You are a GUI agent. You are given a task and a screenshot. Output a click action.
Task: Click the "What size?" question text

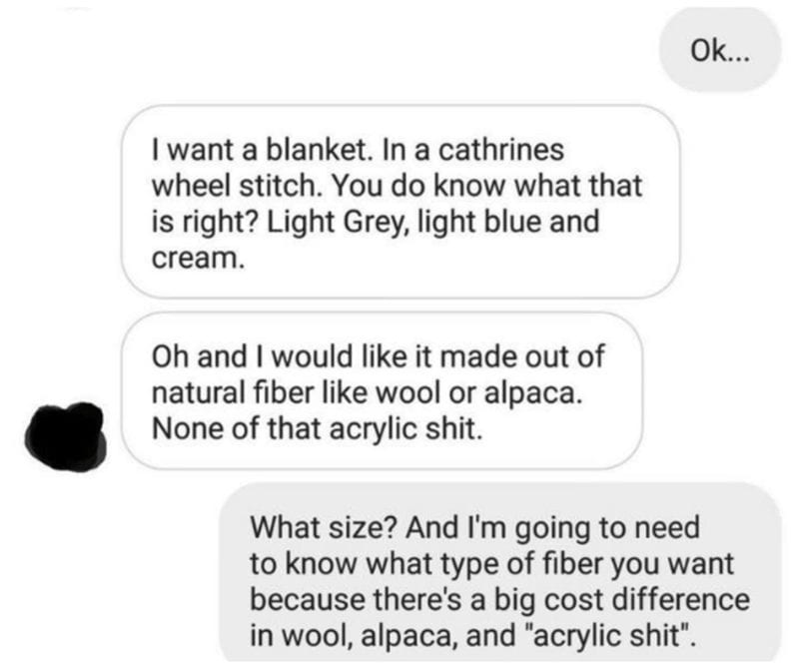323,528
